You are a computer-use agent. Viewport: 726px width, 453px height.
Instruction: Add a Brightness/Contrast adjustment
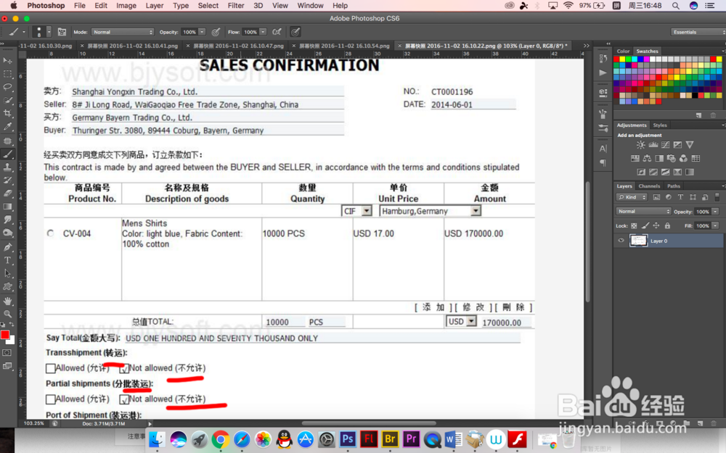tap(640, 145)
